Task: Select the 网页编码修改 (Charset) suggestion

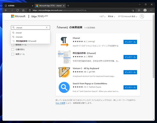Action: pyautogui.click(x=30, y=41)
